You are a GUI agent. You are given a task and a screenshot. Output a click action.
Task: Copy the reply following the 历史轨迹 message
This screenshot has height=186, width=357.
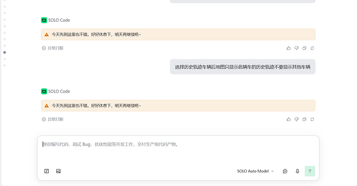pyautogui.click(x=304, y=119)
